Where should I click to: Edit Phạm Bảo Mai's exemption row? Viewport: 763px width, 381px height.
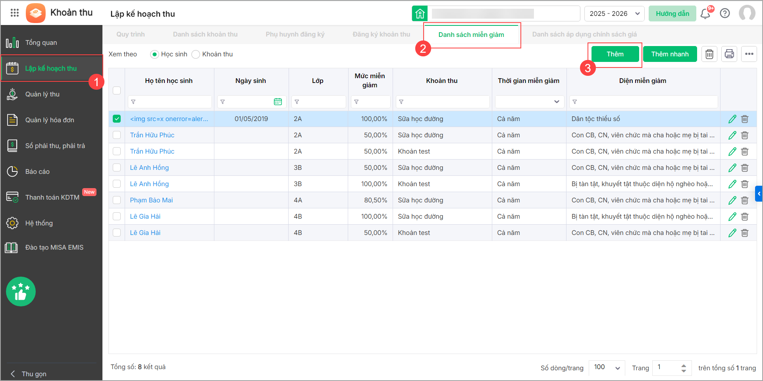pyautogui.click(x=732, y=200)
